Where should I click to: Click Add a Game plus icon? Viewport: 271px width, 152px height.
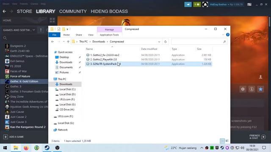[x=6, y=137]
